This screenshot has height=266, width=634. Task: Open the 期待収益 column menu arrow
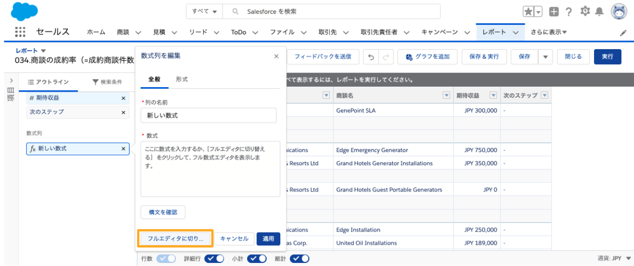[x=493, y=95]
